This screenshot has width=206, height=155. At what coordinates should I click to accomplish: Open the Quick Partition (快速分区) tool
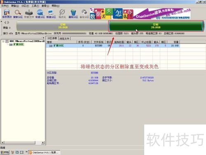40,14
